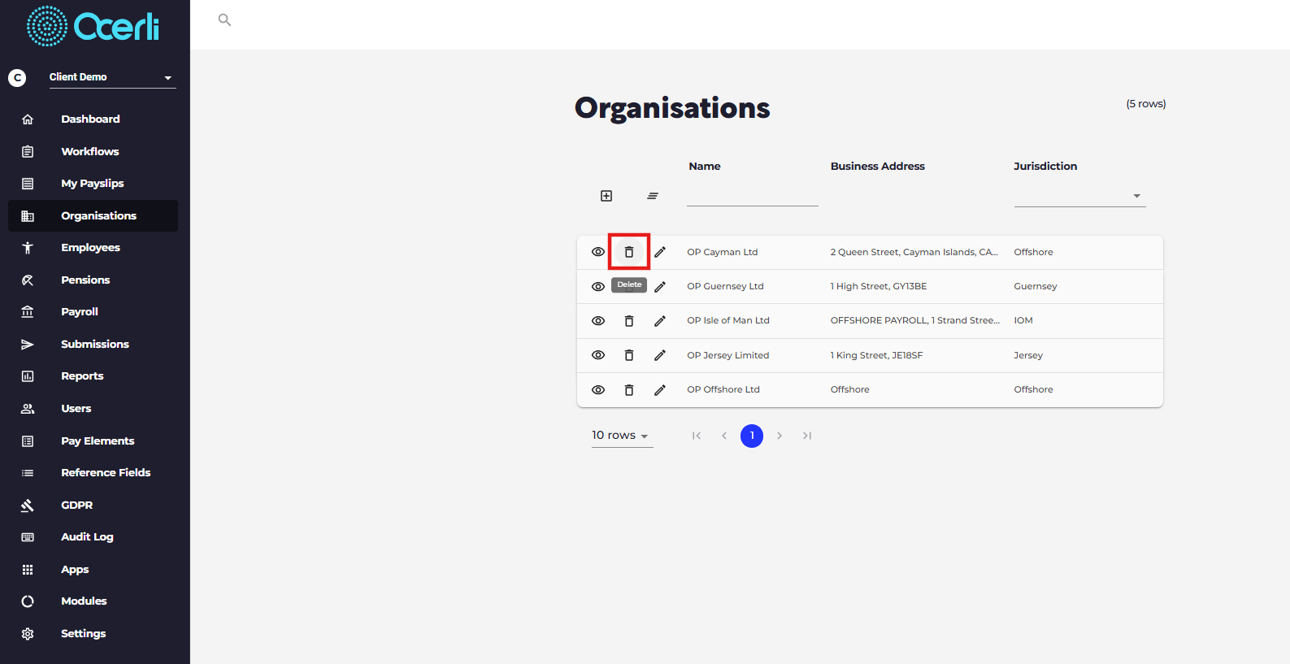
Task: Click the filter lines icon beside add
Action: tap(653, 196)
